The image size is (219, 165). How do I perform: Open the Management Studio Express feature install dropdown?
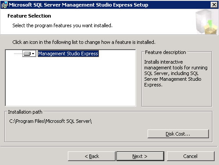(29, 54)
